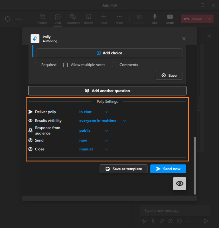Expand the Send timing dropdown
The width and height of the screenshot is (219, 228).
click(107, 140)
